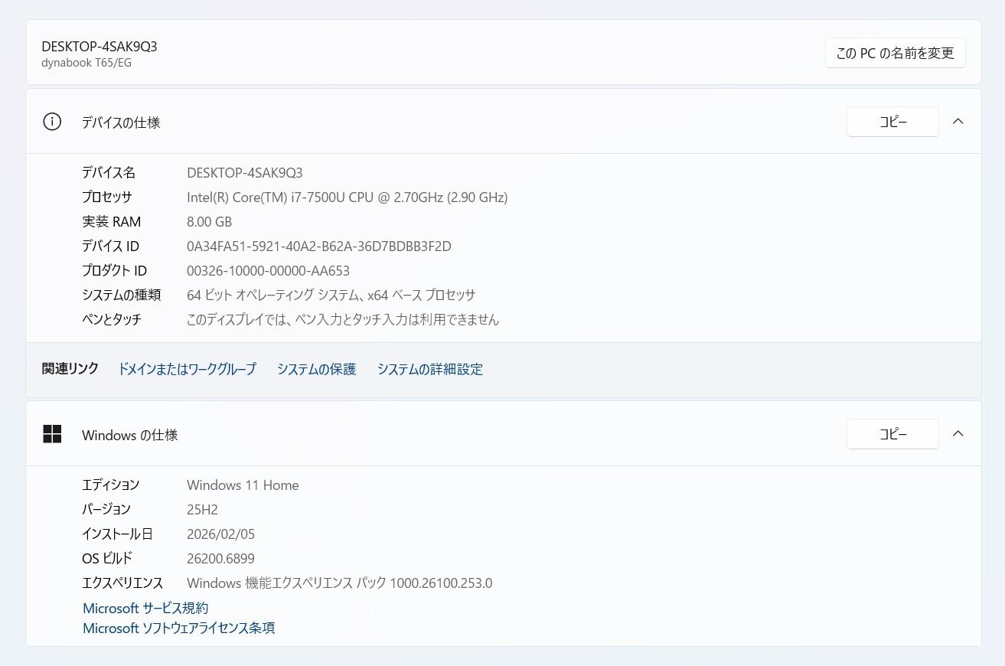Select the device ID value 0A34FA51-5921-40A2-B62A-36D7BDBB3F2D
Screen dimensions: 1005x666
pyautogui.click(x=318, y=246)
